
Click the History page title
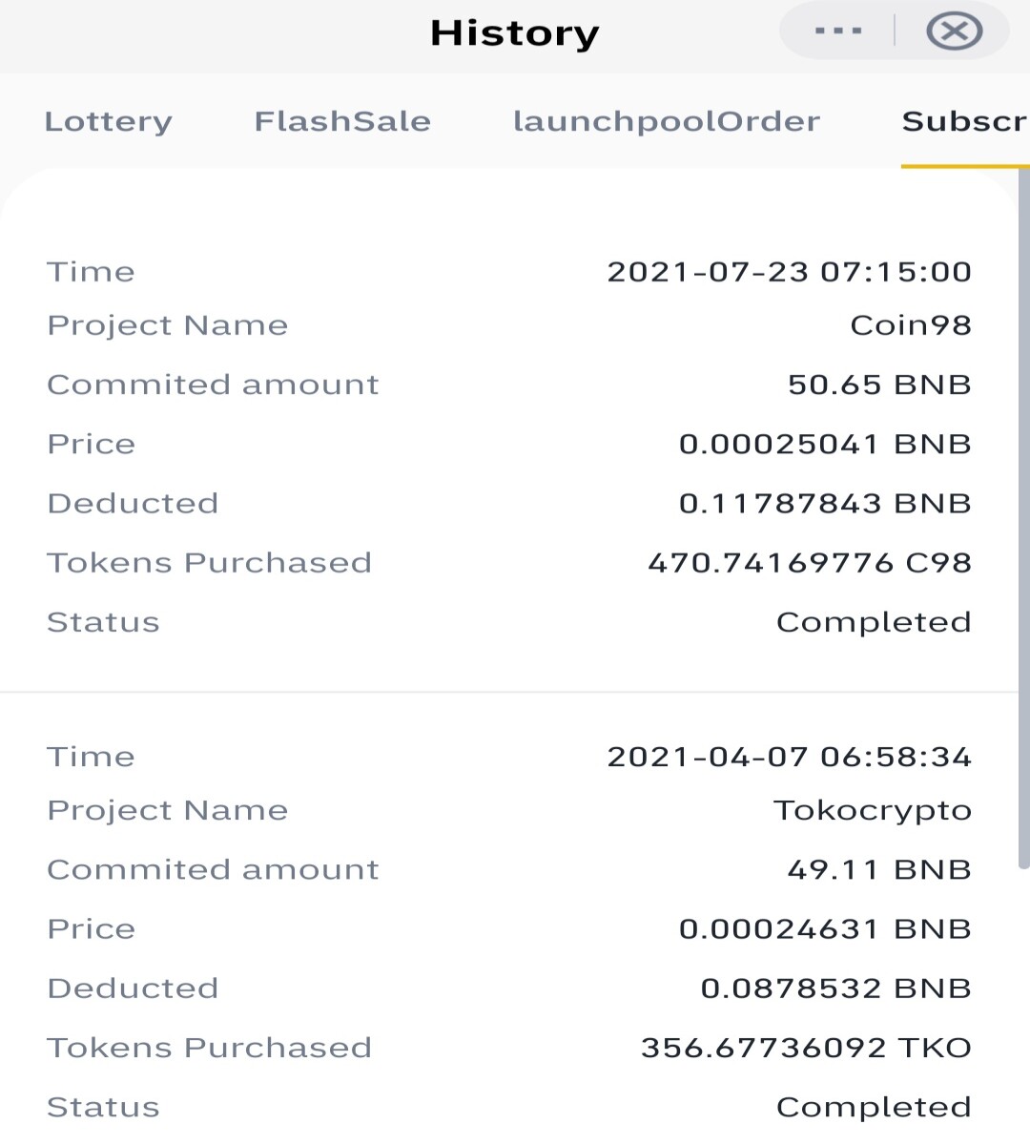tap(515, 33)
